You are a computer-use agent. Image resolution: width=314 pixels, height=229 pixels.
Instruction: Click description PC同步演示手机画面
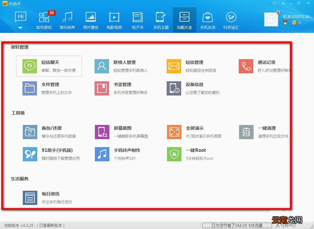point(204,136)
